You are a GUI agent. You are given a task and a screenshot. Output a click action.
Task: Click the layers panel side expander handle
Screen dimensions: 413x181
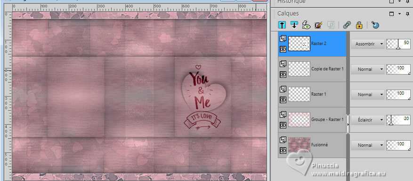pyautogui.click(x=348, y=124)
